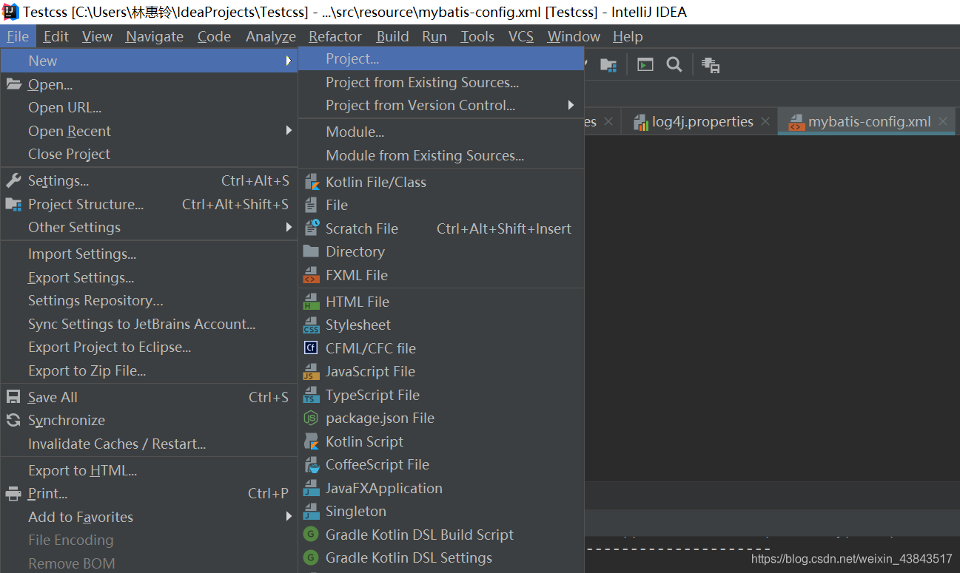The height and width of the screenshot is (573, 960).
Task: Close the log4j.properties editor tab
Action: click(765, 121)
